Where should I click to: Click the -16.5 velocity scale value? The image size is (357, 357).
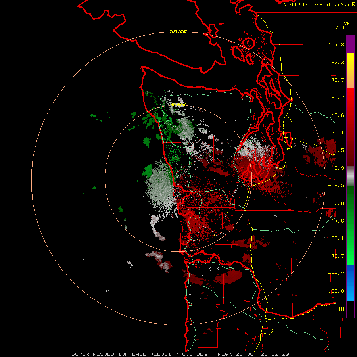pos(336,186)
